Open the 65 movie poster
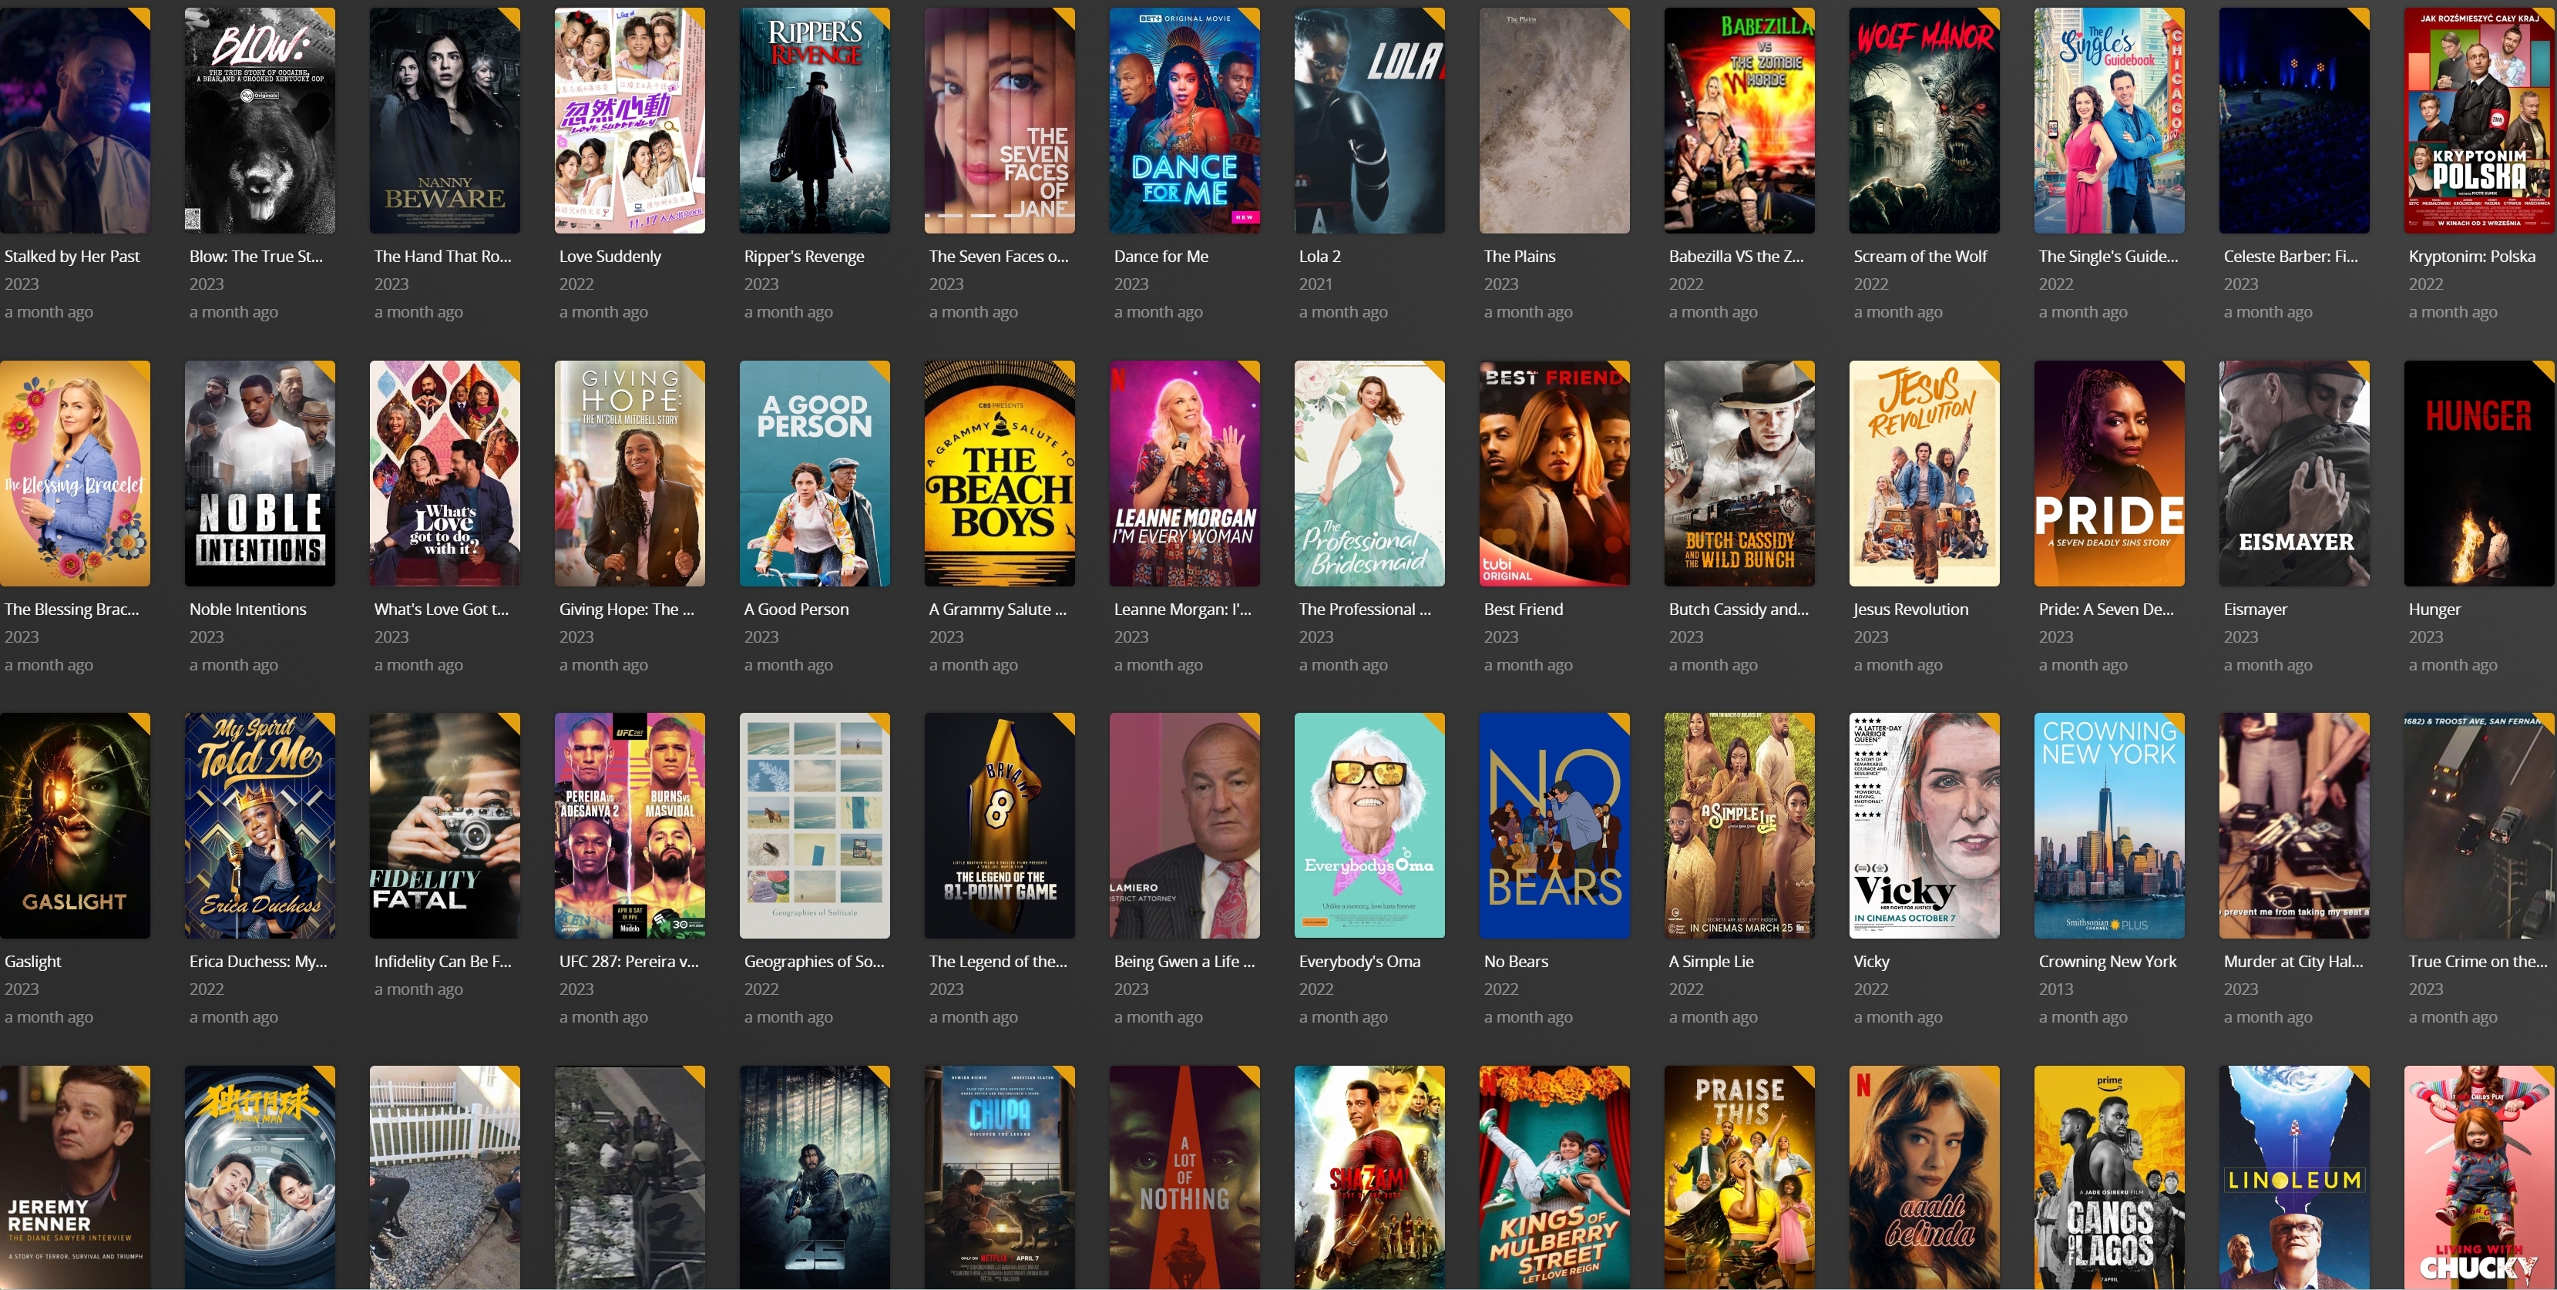 point(815,1177)
